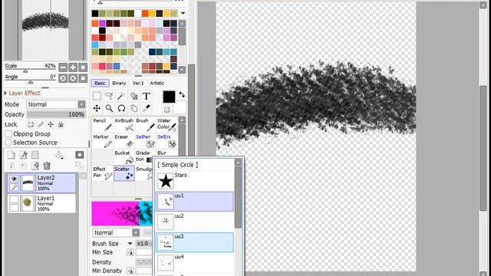Image resolution: width=491 pixels, height=276 pixels.
Task: Select the Text tool
Action: (146, 96)
